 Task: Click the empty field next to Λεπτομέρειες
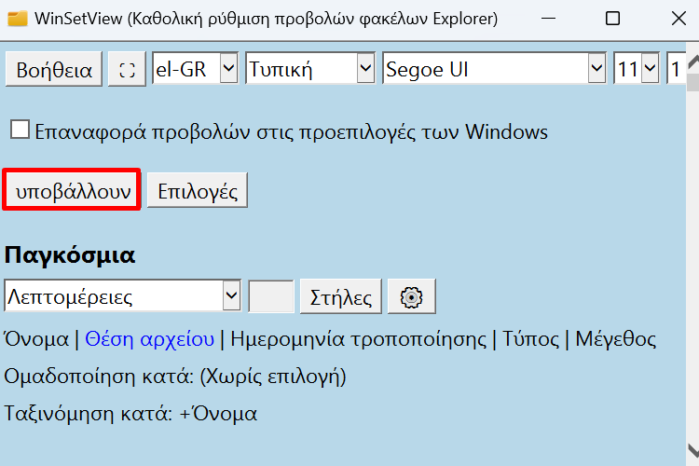pos(271,296)
